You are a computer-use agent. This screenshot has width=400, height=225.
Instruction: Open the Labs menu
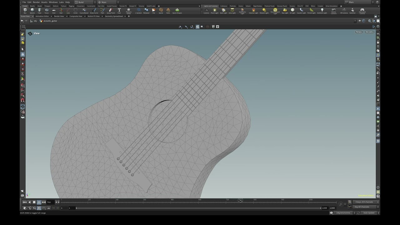click(x=61, y=2)
